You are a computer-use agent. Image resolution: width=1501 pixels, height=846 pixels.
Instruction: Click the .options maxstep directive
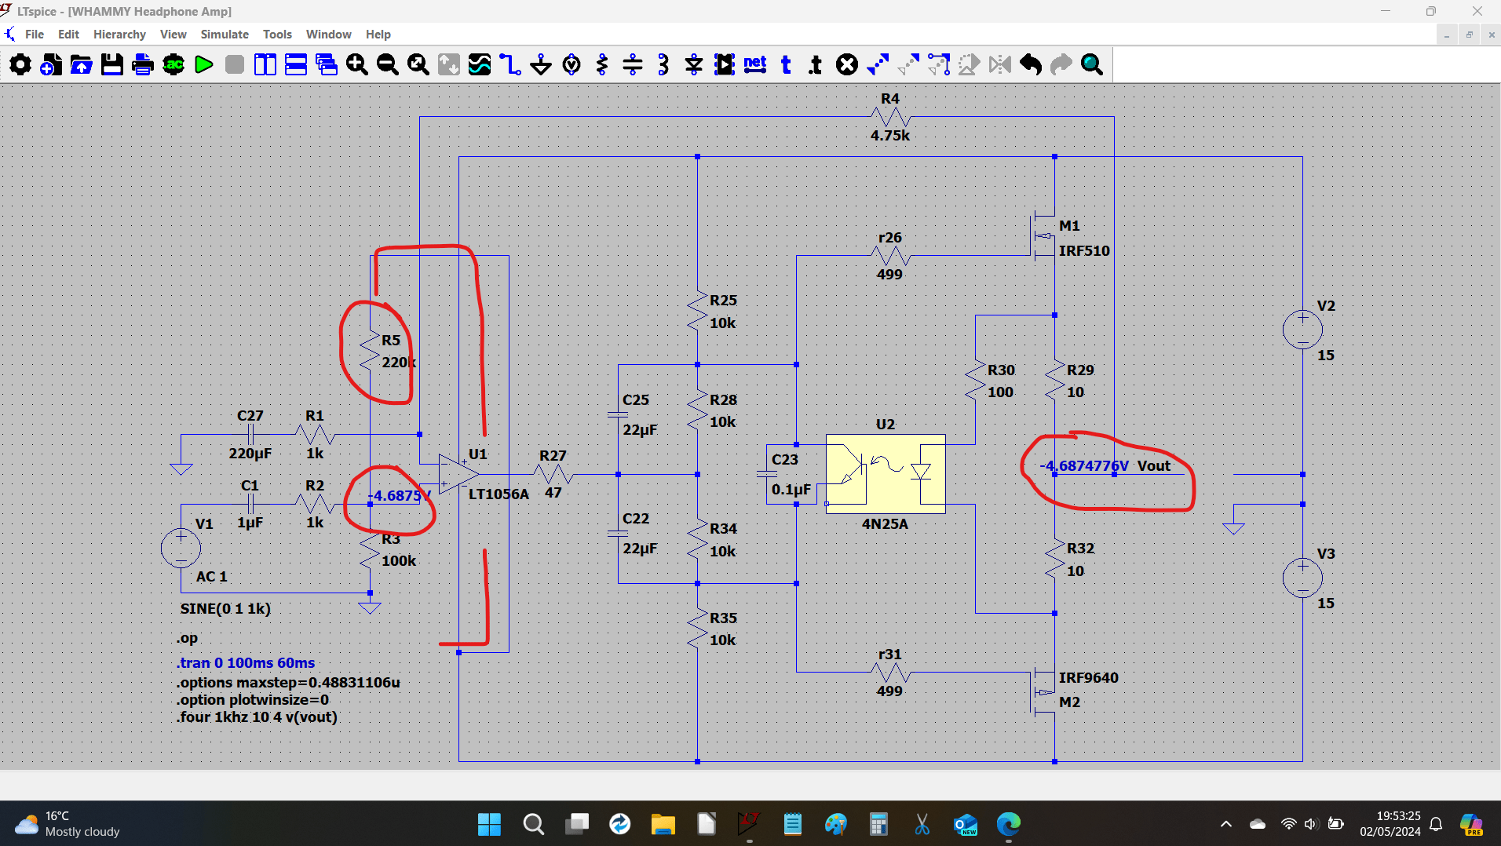(288, 683)
